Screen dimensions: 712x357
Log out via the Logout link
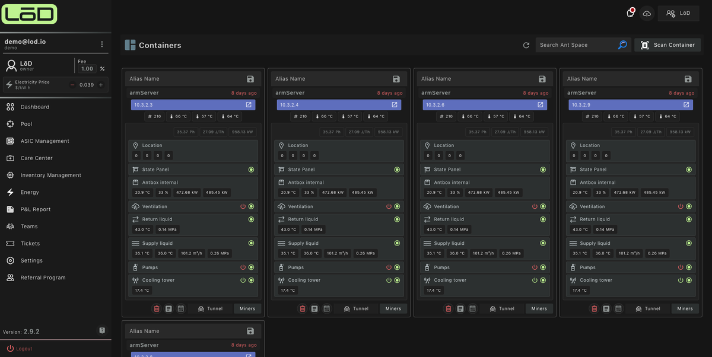pos(20,349)
